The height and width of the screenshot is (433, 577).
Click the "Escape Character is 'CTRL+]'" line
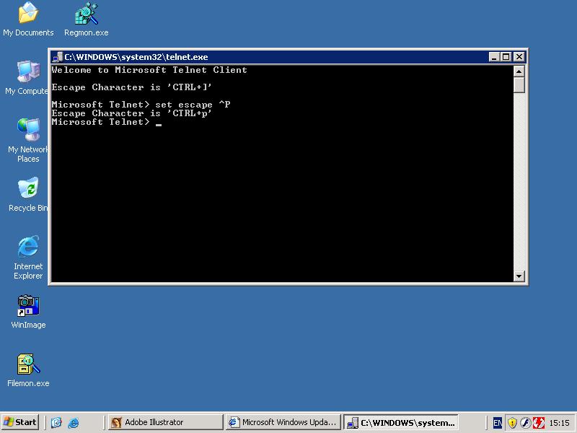[x=132, y=87]
